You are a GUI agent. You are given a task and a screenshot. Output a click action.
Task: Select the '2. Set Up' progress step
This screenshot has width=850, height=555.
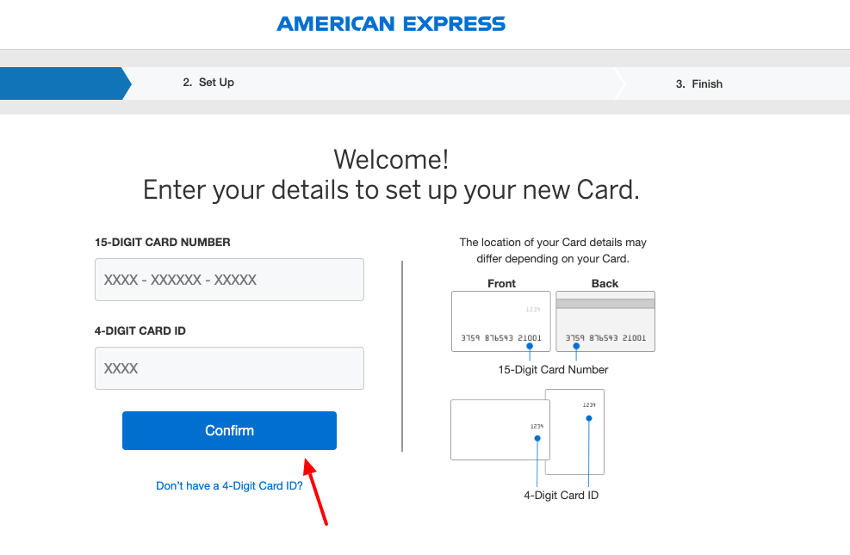[208, 83]
